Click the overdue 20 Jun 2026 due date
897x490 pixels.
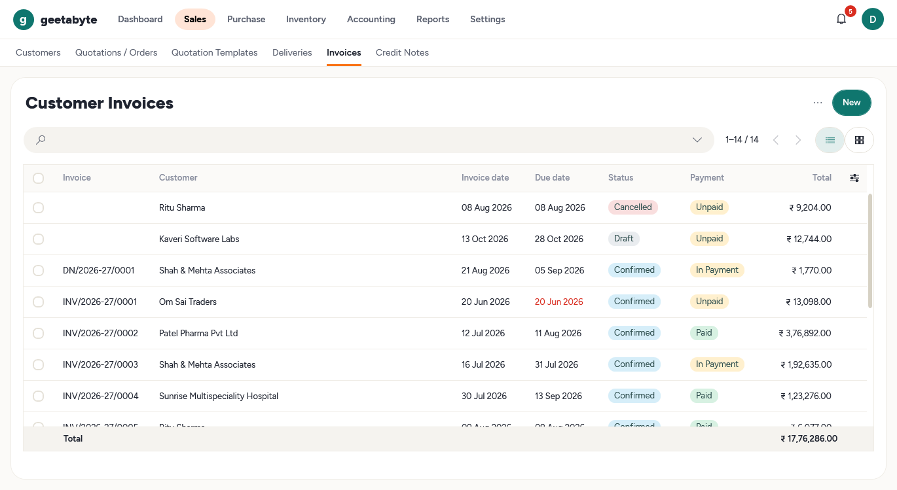[x=558, y=302]
